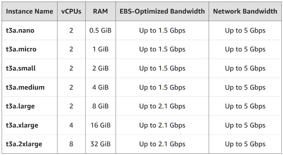Click the t3a.micro row label

[21, 49]
